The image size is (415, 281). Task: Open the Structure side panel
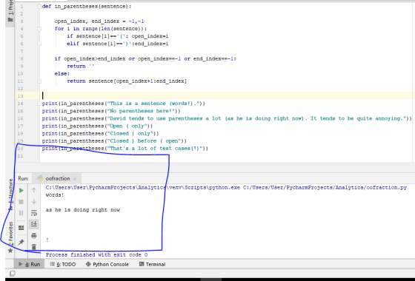[x=10, y=194]
